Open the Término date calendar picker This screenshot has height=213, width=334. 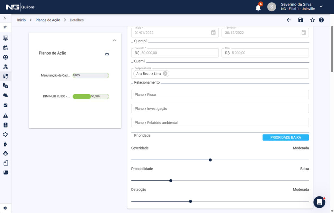304,33
